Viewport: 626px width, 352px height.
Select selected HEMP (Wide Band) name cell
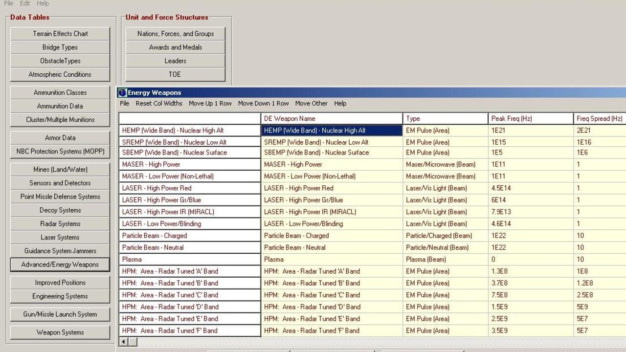click(x=332, y=131)
